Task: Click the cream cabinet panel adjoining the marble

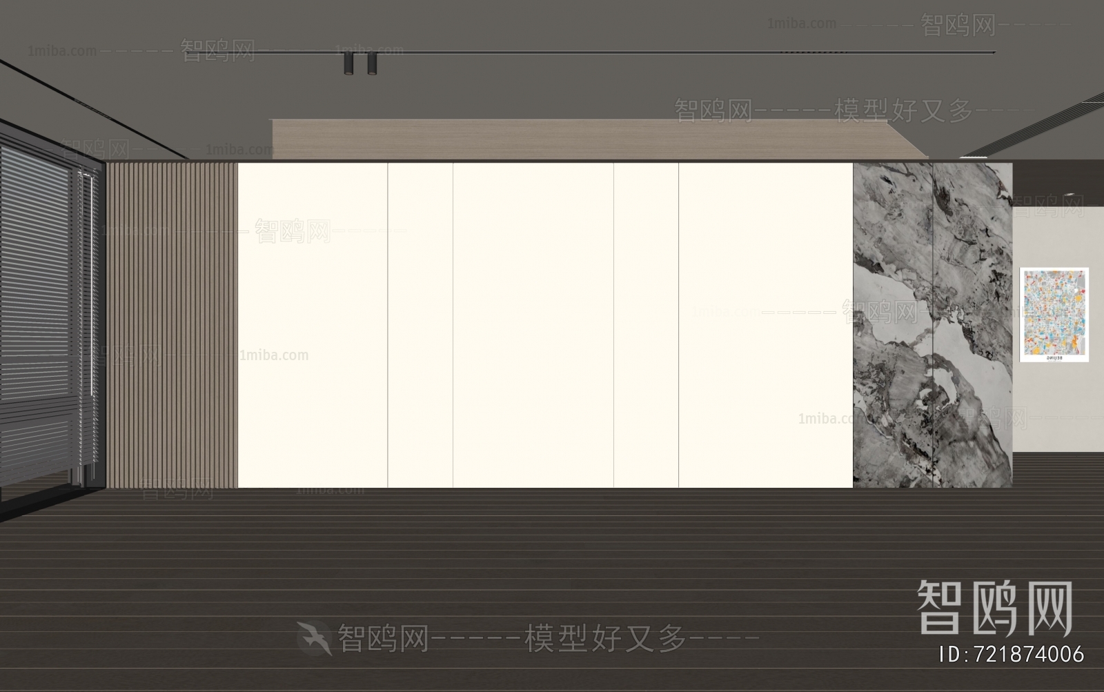Action: [766, 324]
